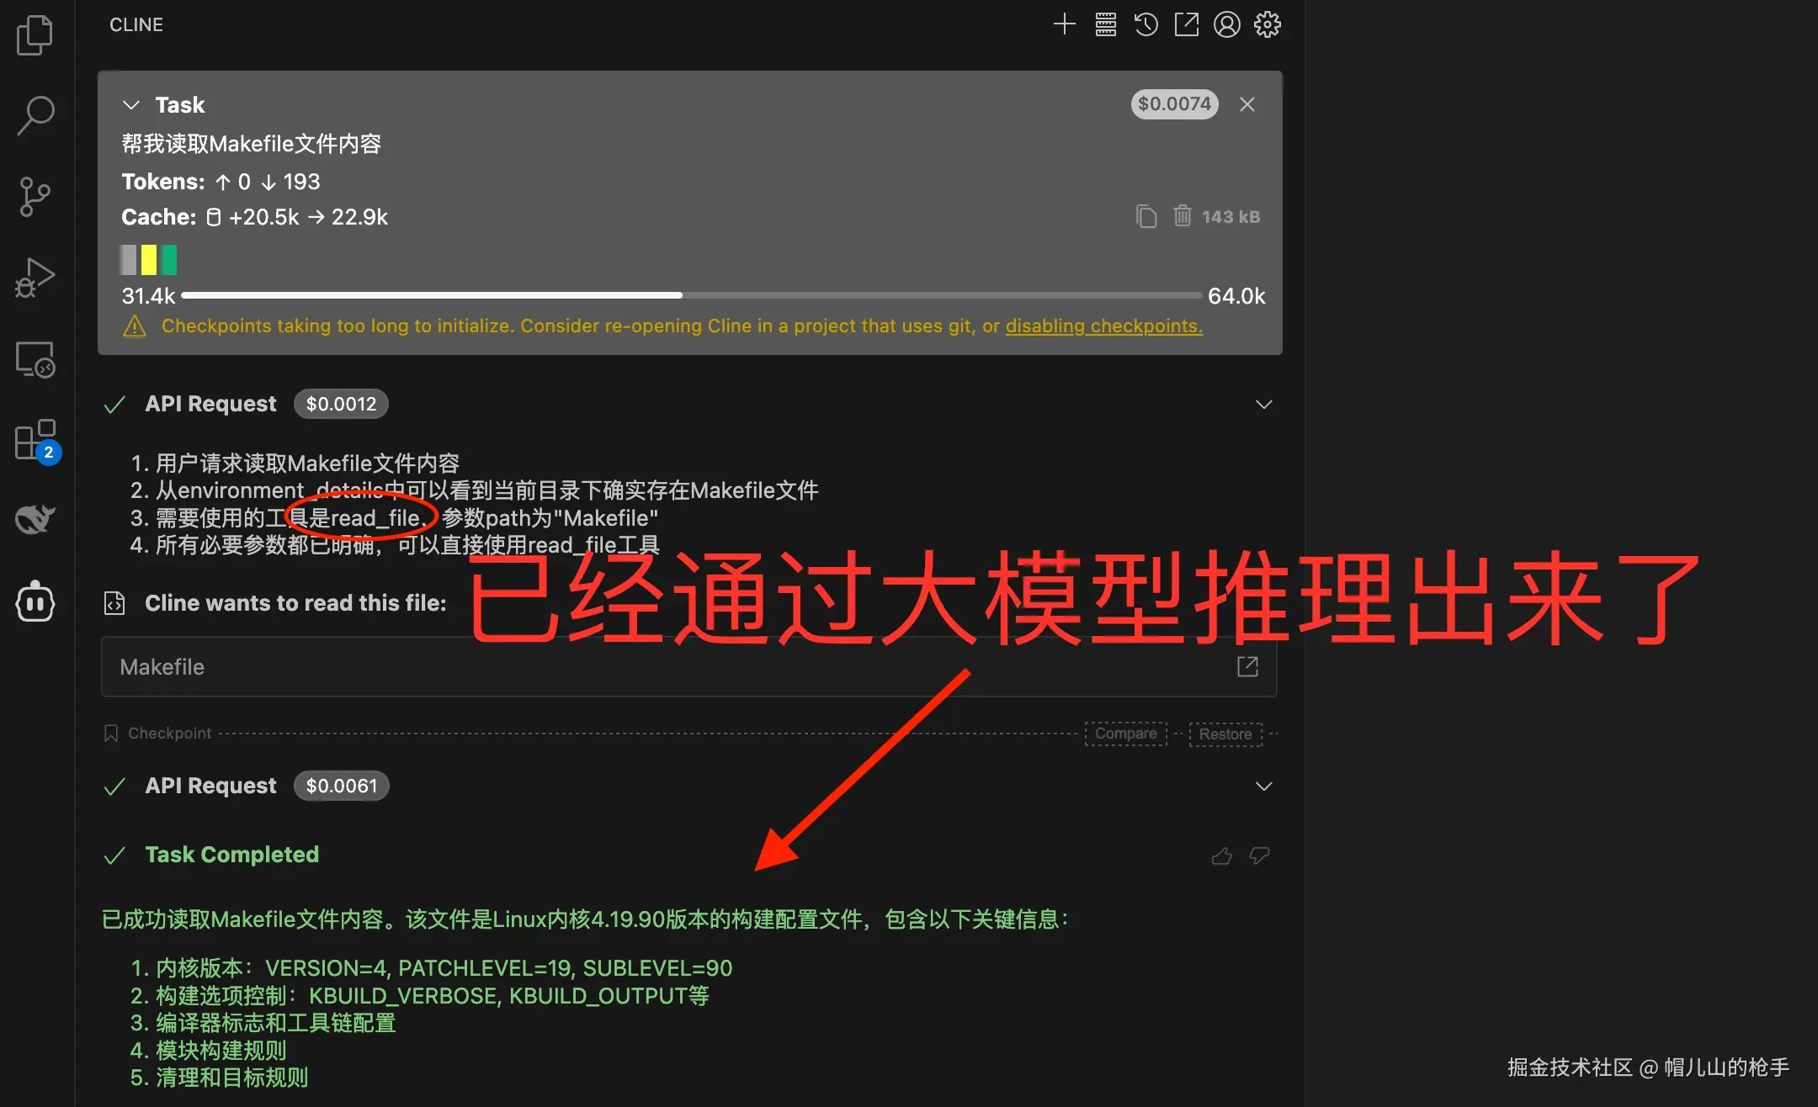Click the disabling checkpoints link
This screenshot has height=1107, width=1818.
(x=1103, y=326)
